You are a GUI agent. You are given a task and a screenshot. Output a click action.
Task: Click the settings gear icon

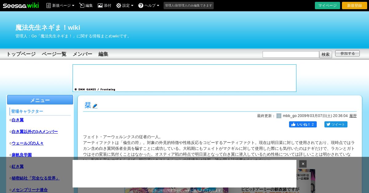point(119,6)
